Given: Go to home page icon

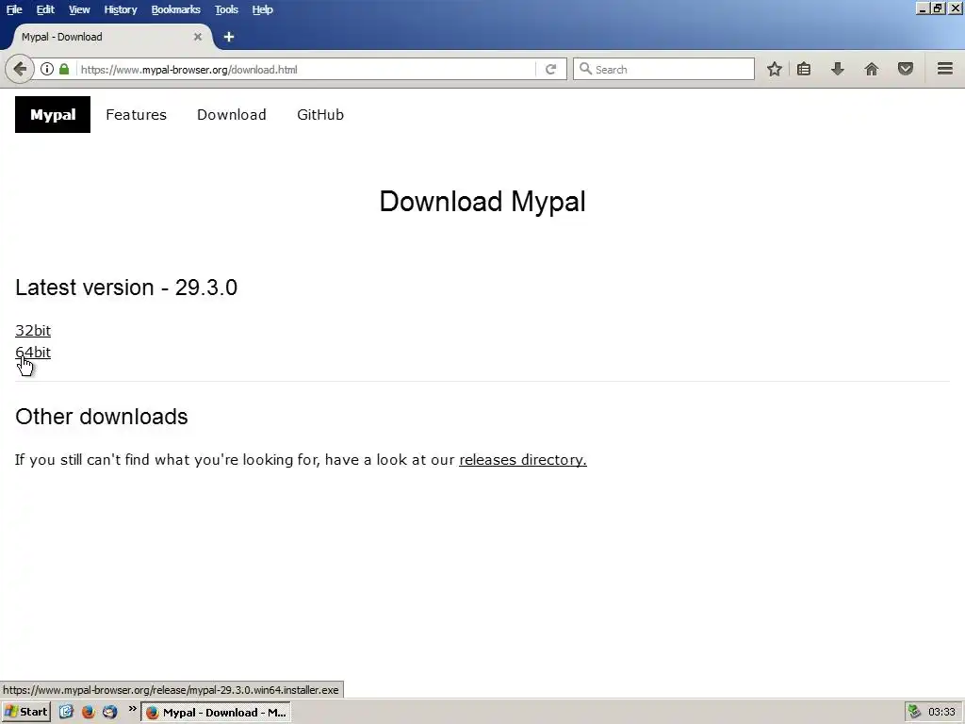Looking at the screenshot, I should (x=872, y=69).
